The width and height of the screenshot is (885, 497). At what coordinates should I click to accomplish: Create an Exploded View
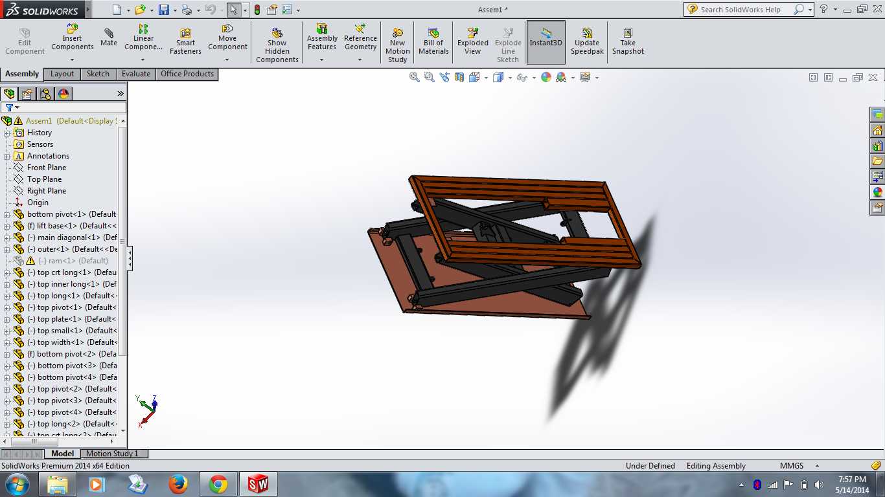[x=473, y=42]
